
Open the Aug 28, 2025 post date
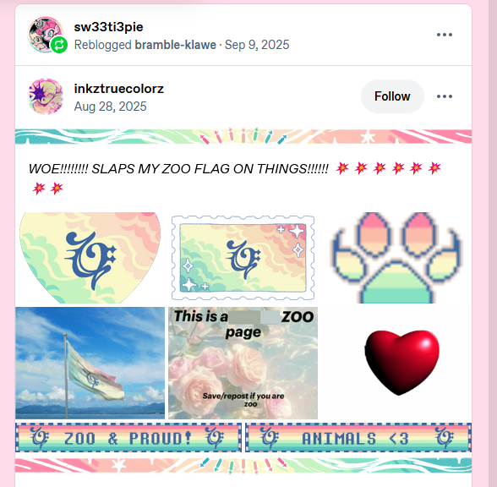110,107
